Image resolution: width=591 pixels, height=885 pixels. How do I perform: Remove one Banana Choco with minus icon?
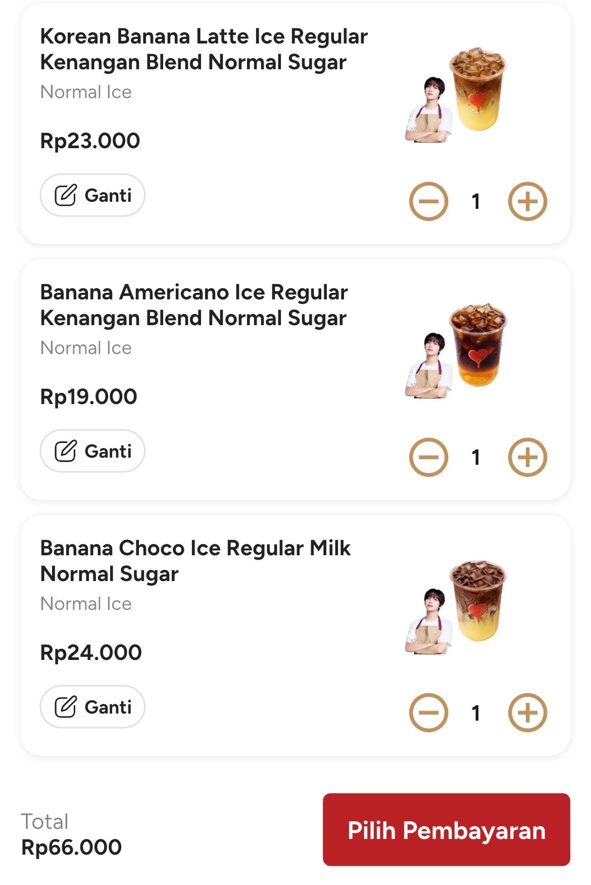pyautogui.click(x=428, y=713)
